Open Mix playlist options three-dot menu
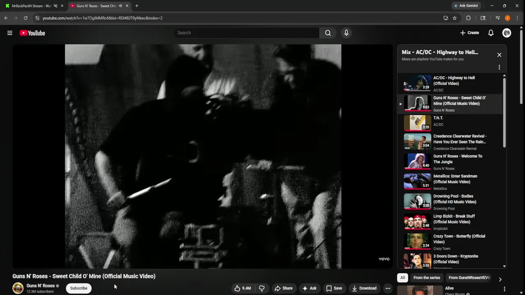This screenshot has height=295, width=525. point(499,67)
